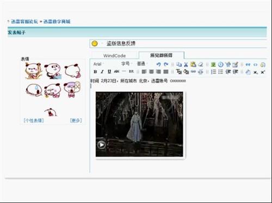Screen dimensions: 272x203
Task: Toggle italic formatting
Action: tap(102, 72)
